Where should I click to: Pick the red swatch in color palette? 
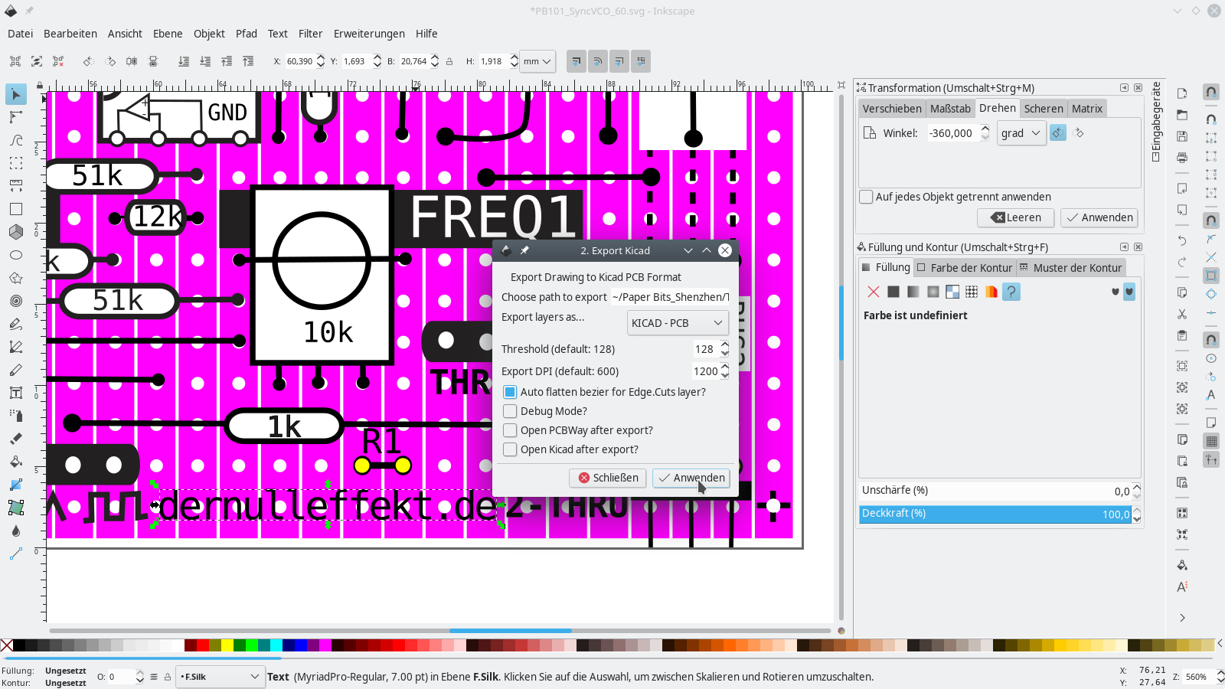click(203, 645)
